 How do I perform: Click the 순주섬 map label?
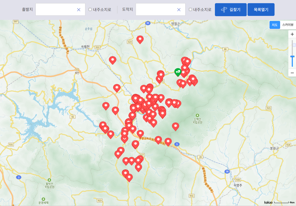click(89, 29)
